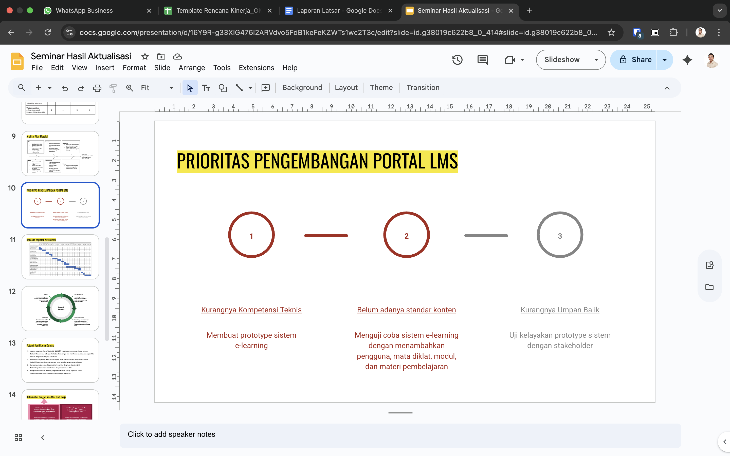Open the comments panel icon
The height and width of the screenshot is (456, 730).
(482, 60)
